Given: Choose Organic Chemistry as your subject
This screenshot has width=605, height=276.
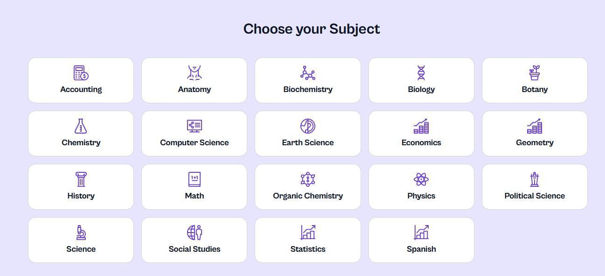Looking at the screenshot, I should point(307,187).
